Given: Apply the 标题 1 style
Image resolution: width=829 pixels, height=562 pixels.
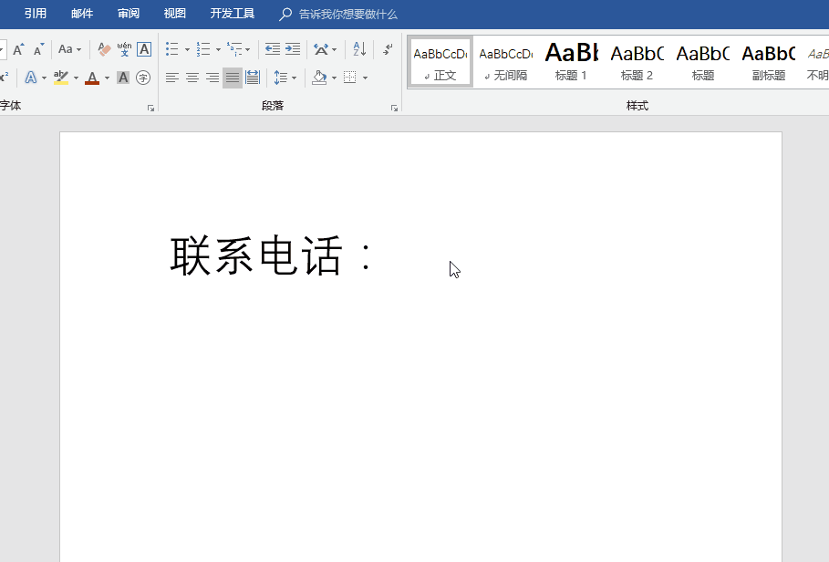Looking at the screenshot, I should [572, 62].
